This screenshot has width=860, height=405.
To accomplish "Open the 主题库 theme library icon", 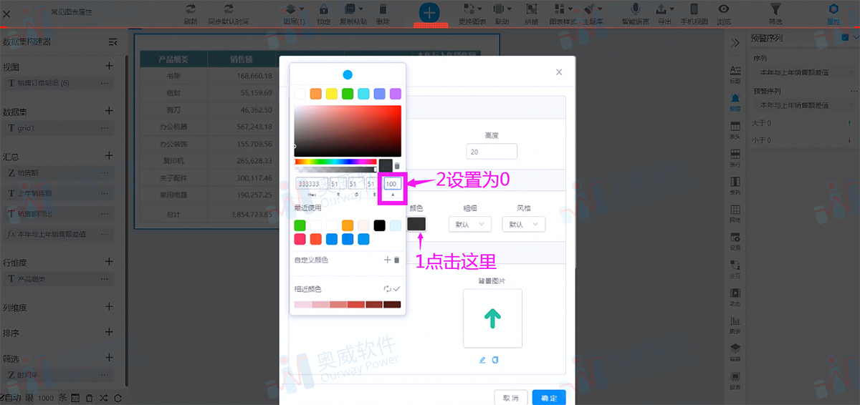I will click(x=588, y=9).
